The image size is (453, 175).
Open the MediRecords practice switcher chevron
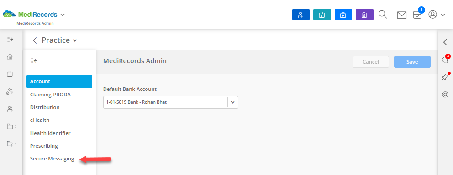[x=63, y=15]
